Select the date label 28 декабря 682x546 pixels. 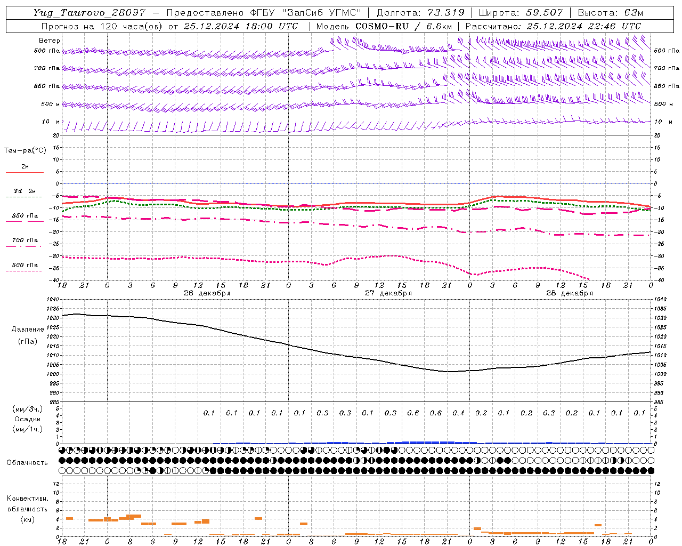[570, 293]
